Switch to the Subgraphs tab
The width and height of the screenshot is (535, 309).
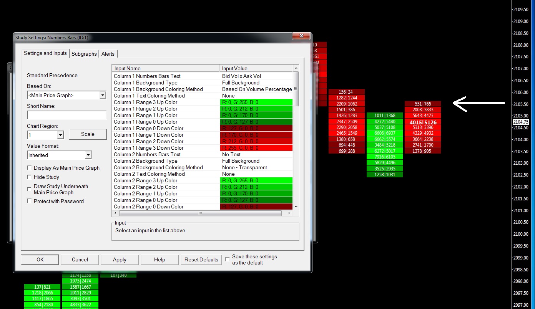click(84, 54)
